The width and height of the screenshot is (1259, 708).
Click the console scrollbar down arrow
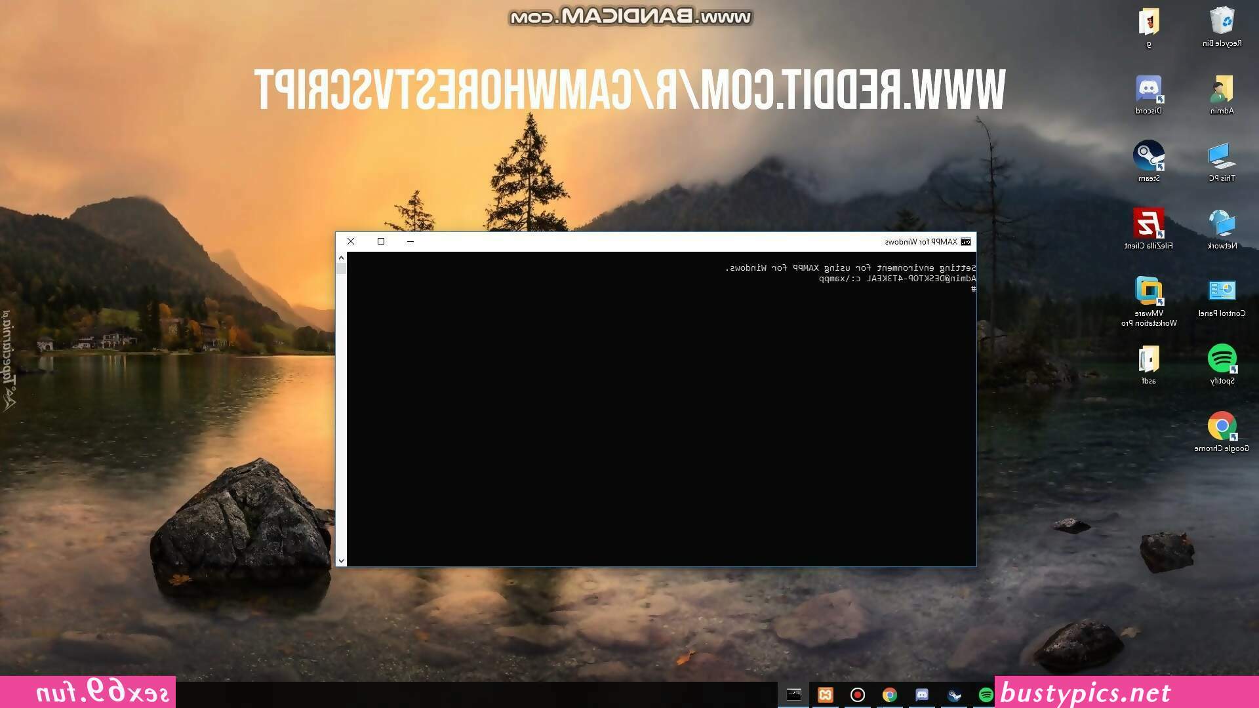pyautogui.click(x=341, y=560)
